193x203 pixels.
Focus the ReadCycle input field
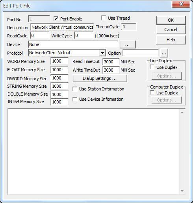point(39,35)
